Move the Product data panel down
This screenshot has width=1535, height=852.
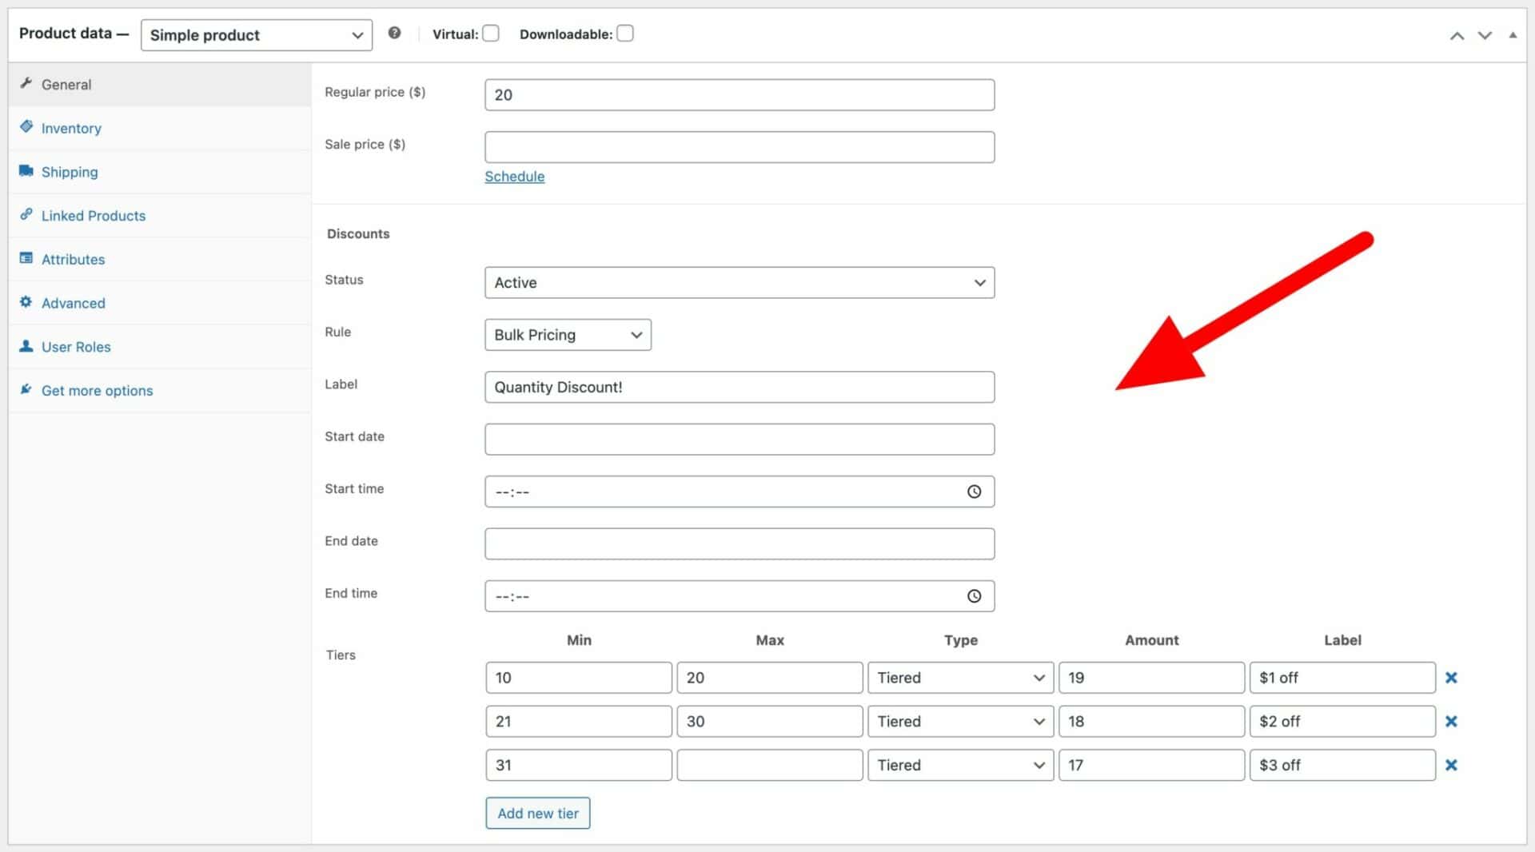coord(1485,36)
